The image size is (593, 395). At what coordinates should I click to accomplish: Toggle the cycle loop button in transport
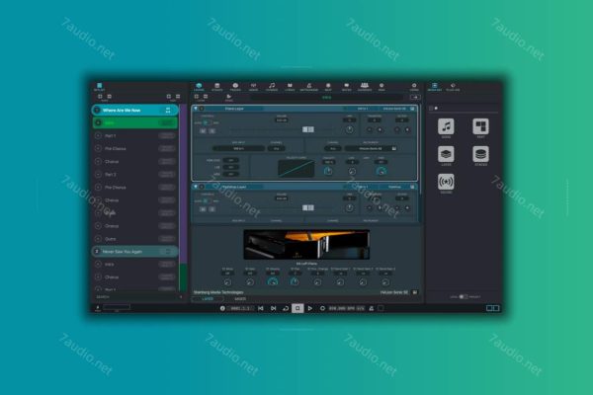pyautogui.click(x=286, y=308)
